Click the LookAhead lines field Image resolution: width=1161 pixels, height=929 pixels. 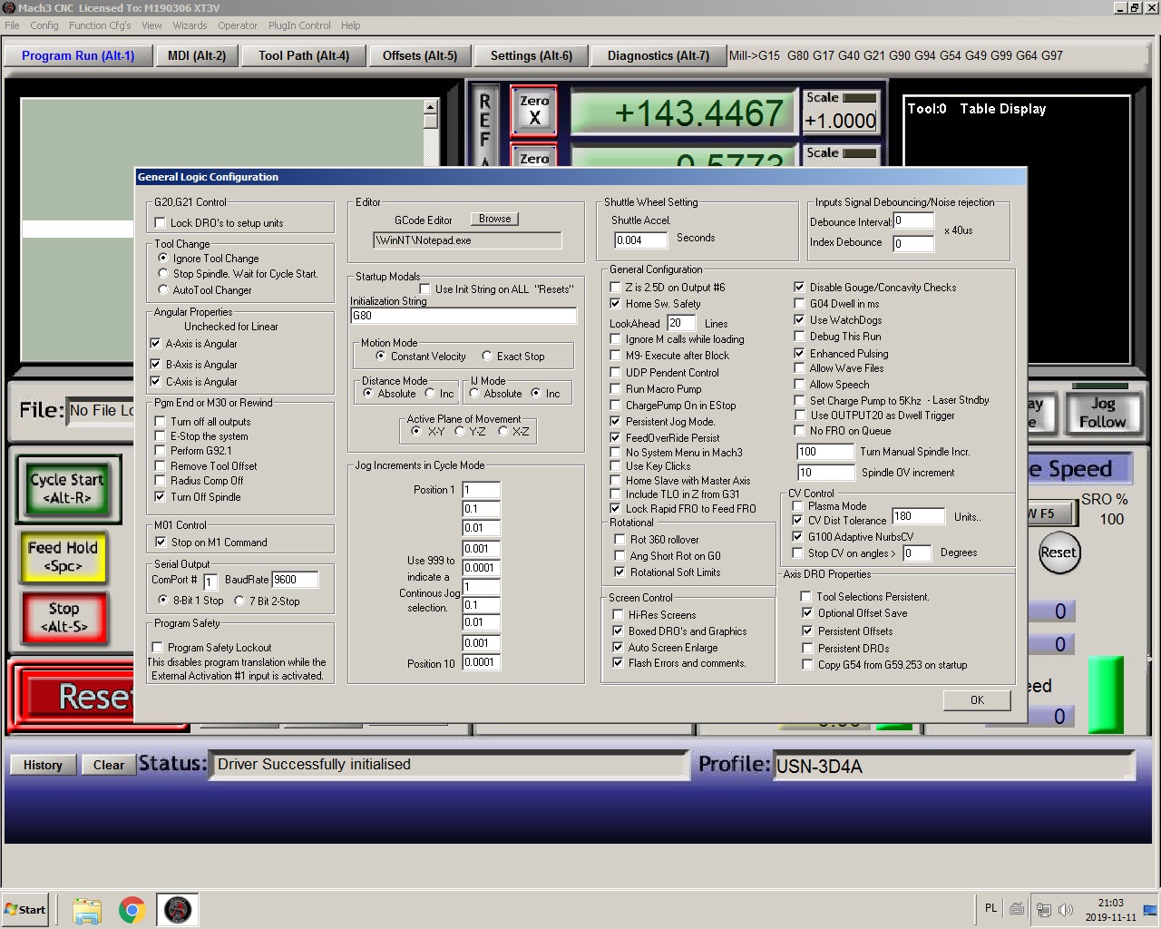[681, 323]
